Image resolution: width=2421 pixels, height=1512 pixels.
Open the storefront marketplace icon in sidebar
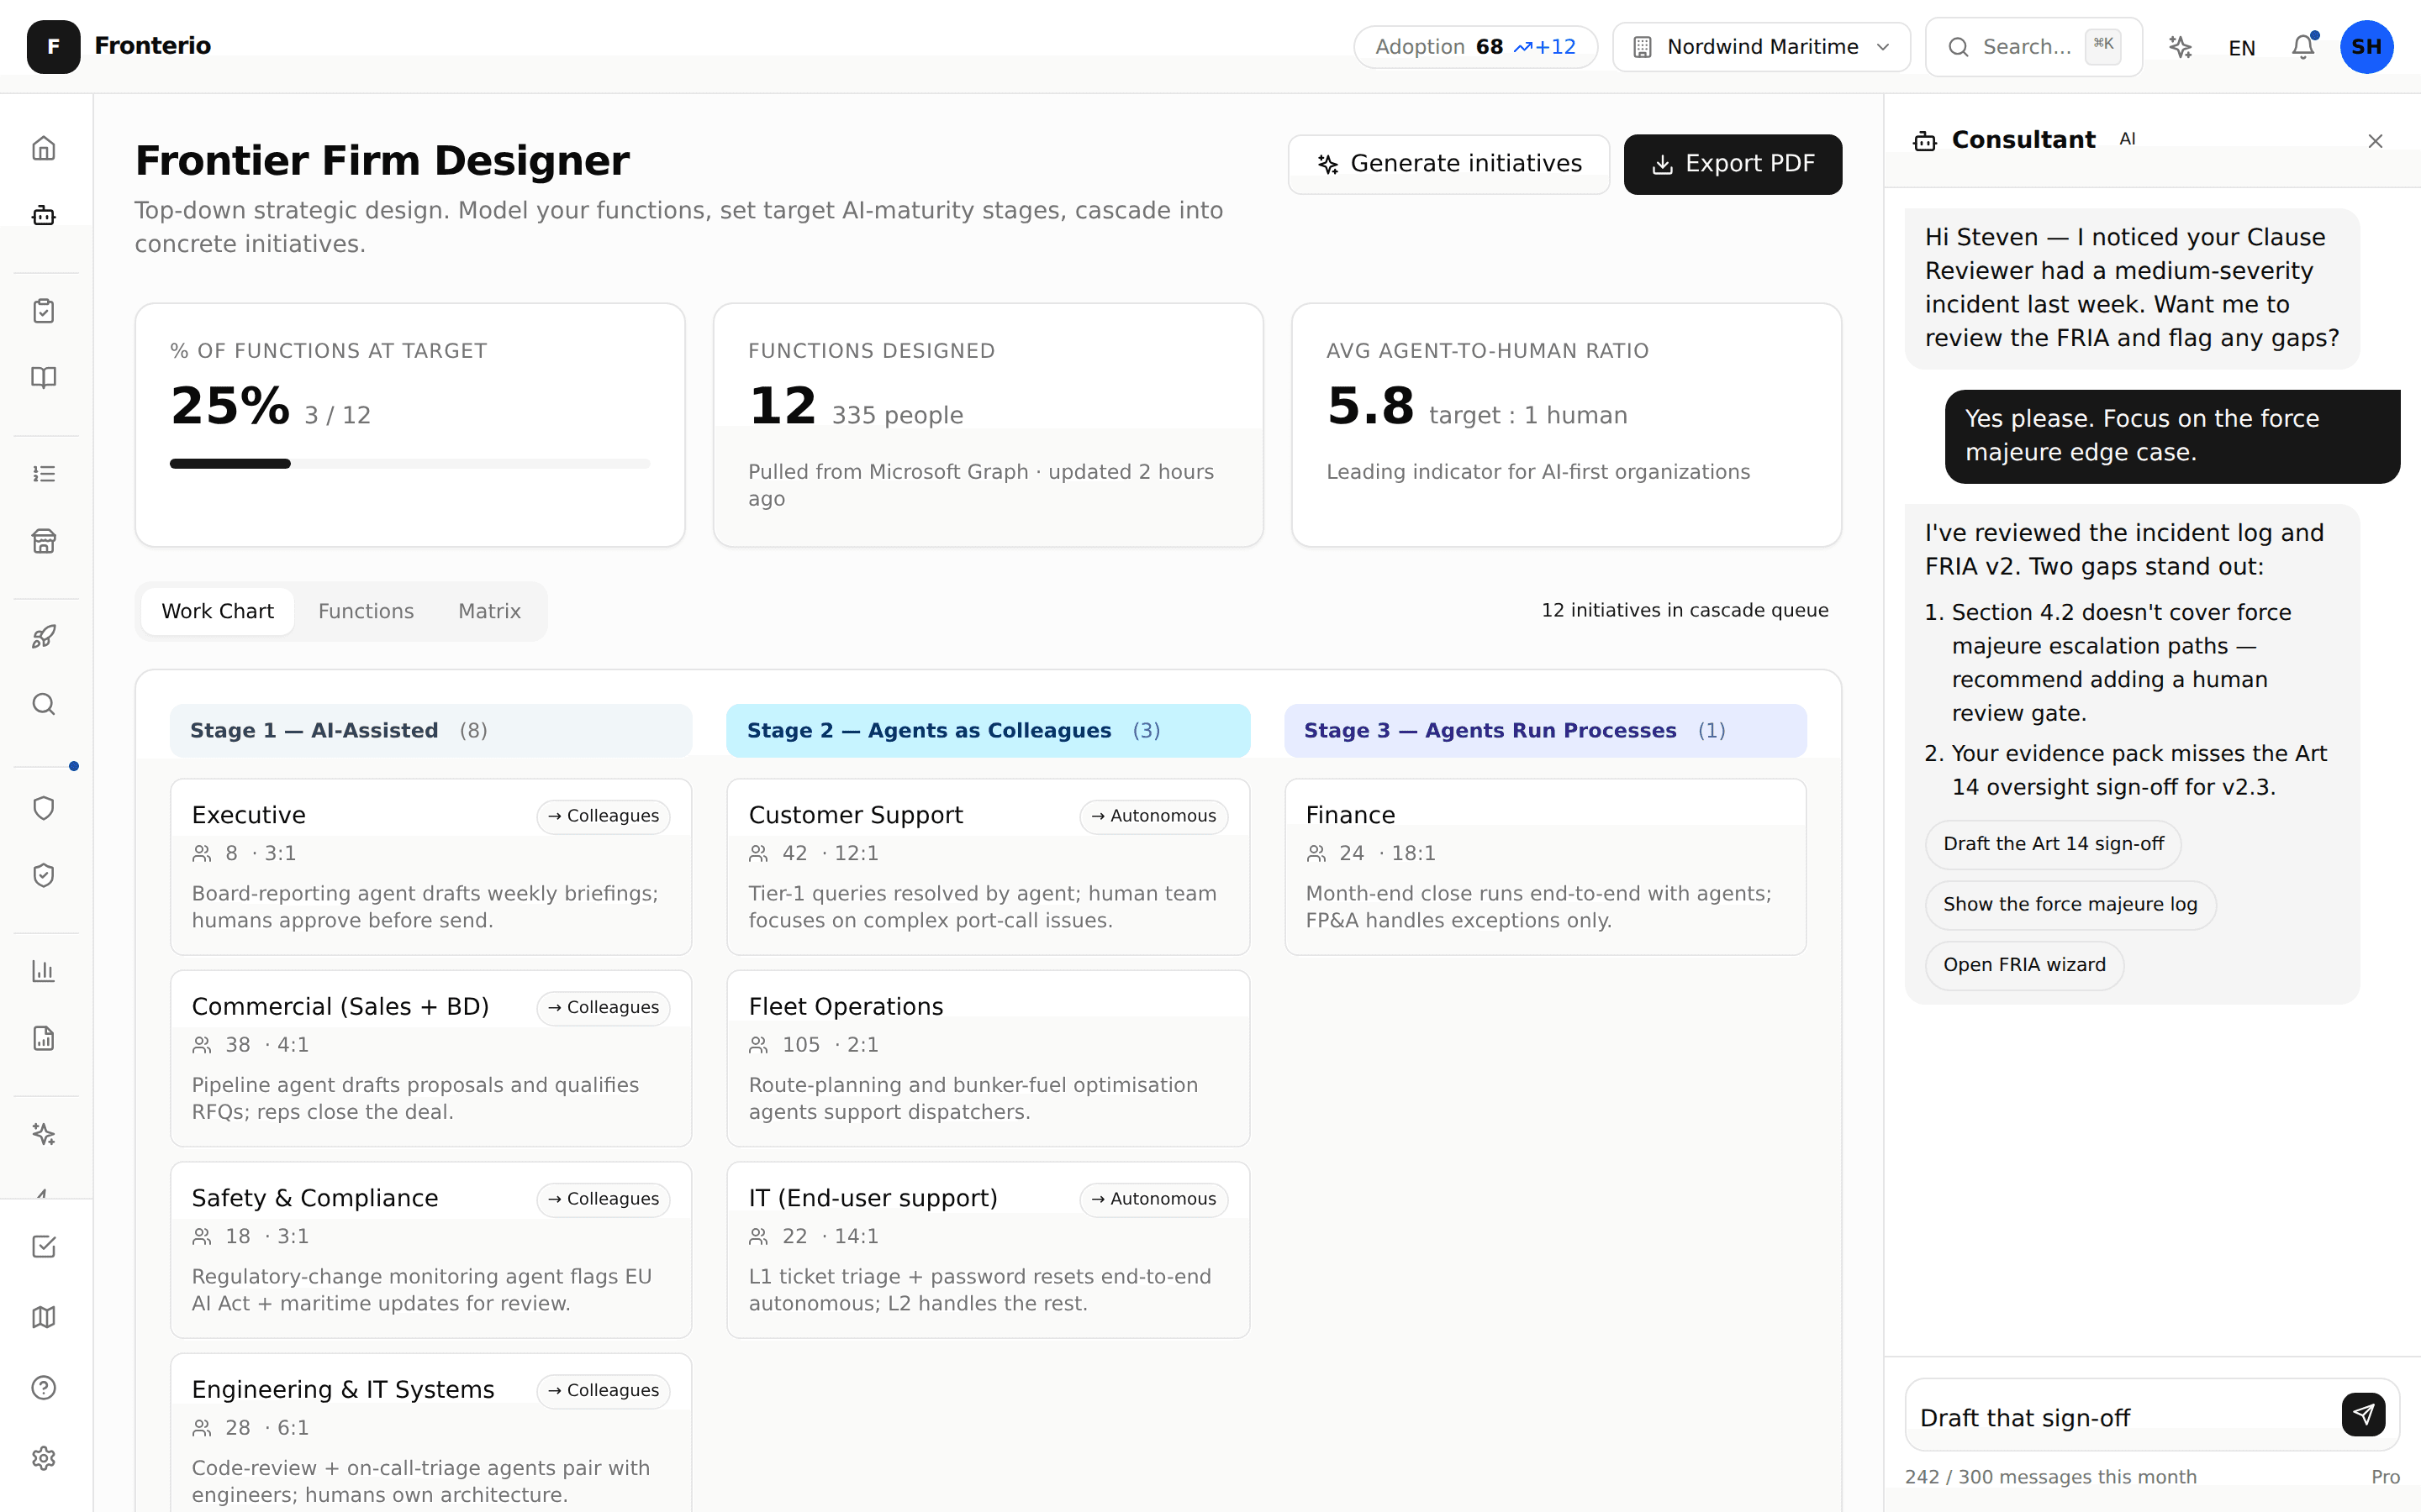[44, 541]
